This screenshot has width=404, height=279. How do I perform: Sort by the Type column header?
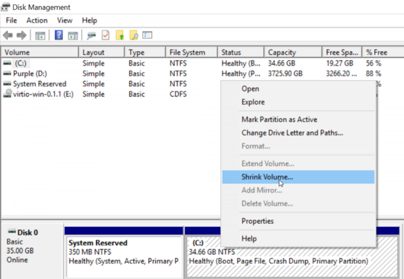click(145, 52)
